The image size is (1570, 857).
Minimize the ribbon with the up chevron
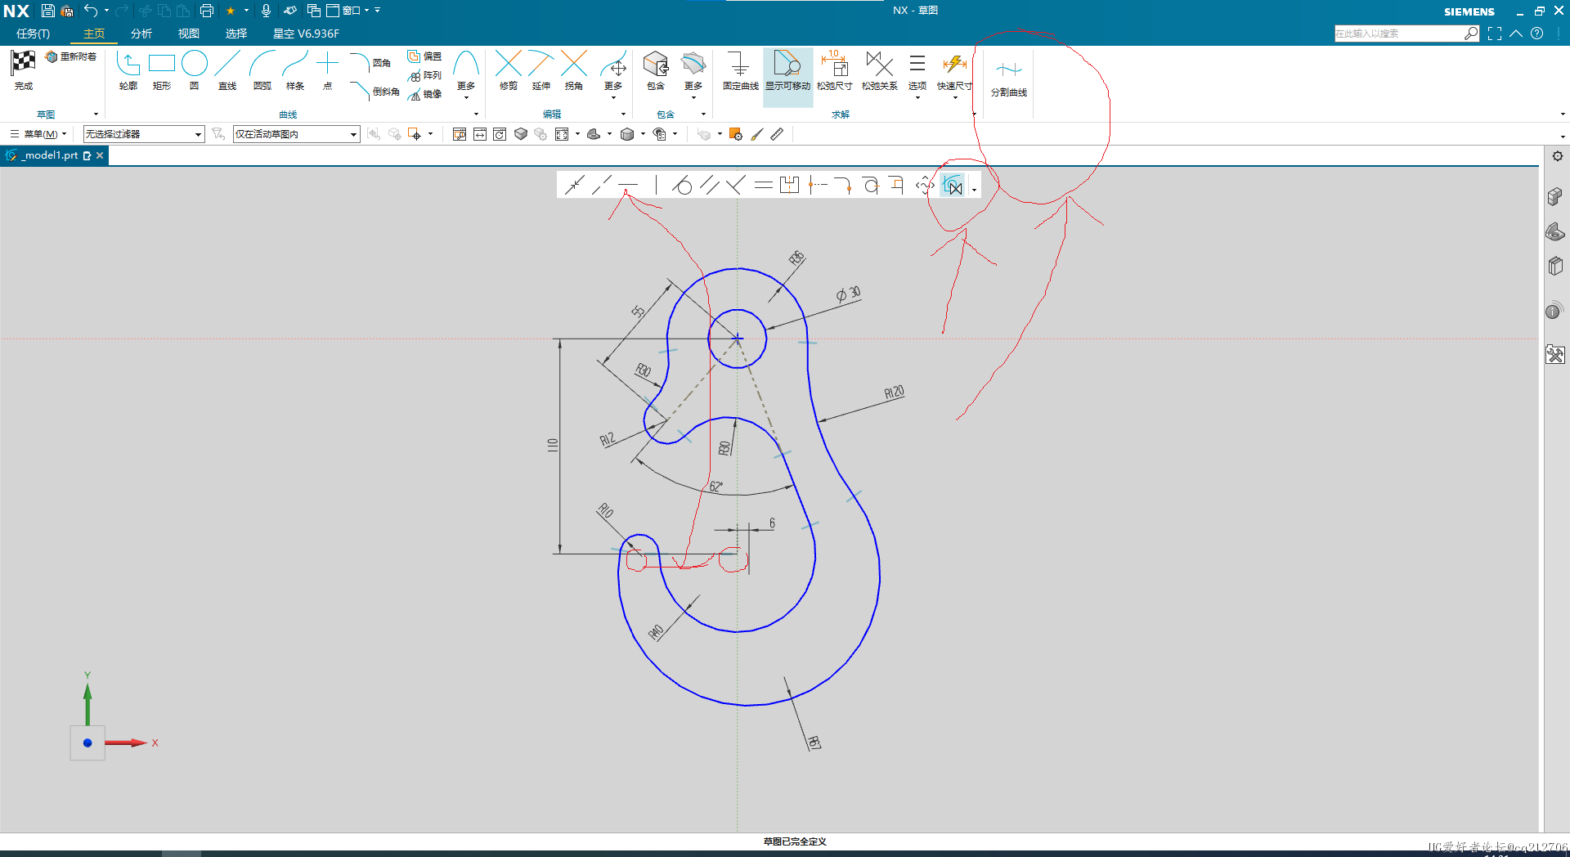click(1516, 34)
